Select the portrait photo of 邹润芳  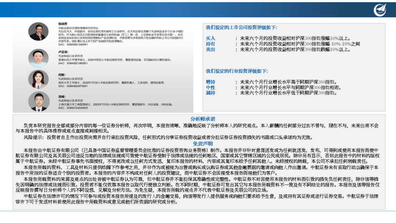(x=38, y=31)
